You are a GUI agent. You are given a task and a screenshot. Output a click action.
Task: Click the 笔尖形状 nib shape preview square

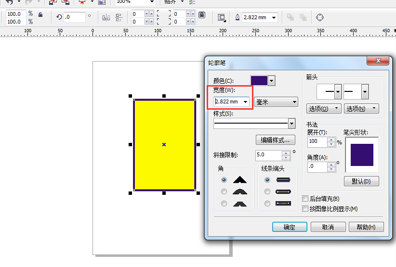click(362, 155)
